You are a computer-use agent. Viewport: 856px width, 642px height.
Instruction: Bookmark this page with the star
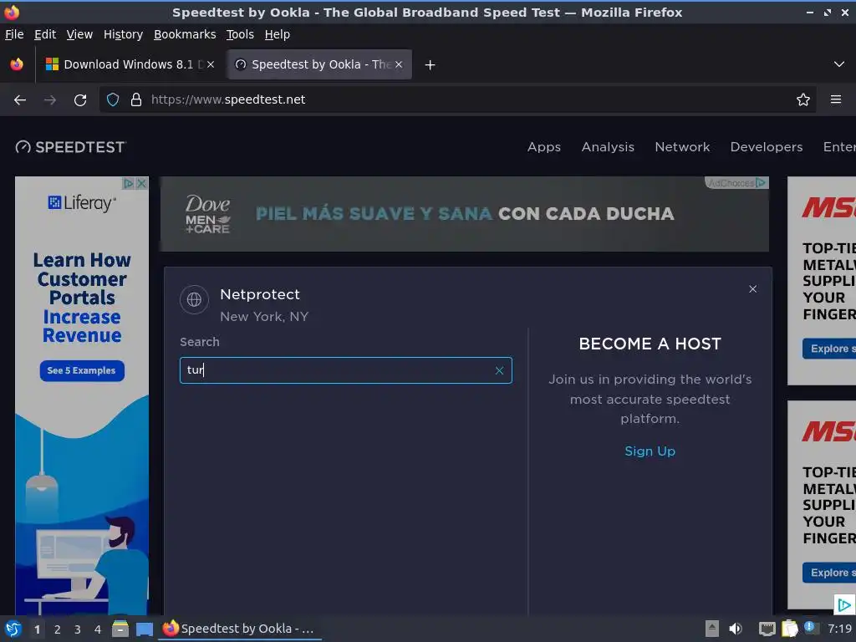(803, 100)
